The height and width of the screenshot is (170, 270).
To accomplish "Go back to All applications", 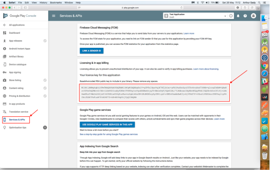I will (x=17, y=25).
